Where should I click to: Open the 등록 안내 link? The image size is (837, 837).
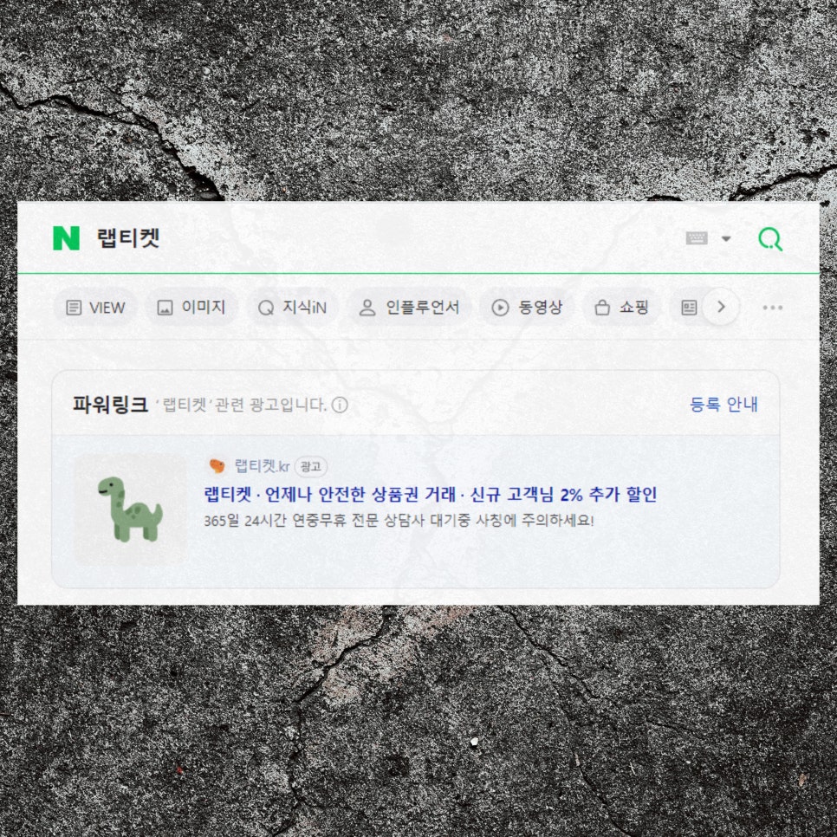(x=723, y=405)
